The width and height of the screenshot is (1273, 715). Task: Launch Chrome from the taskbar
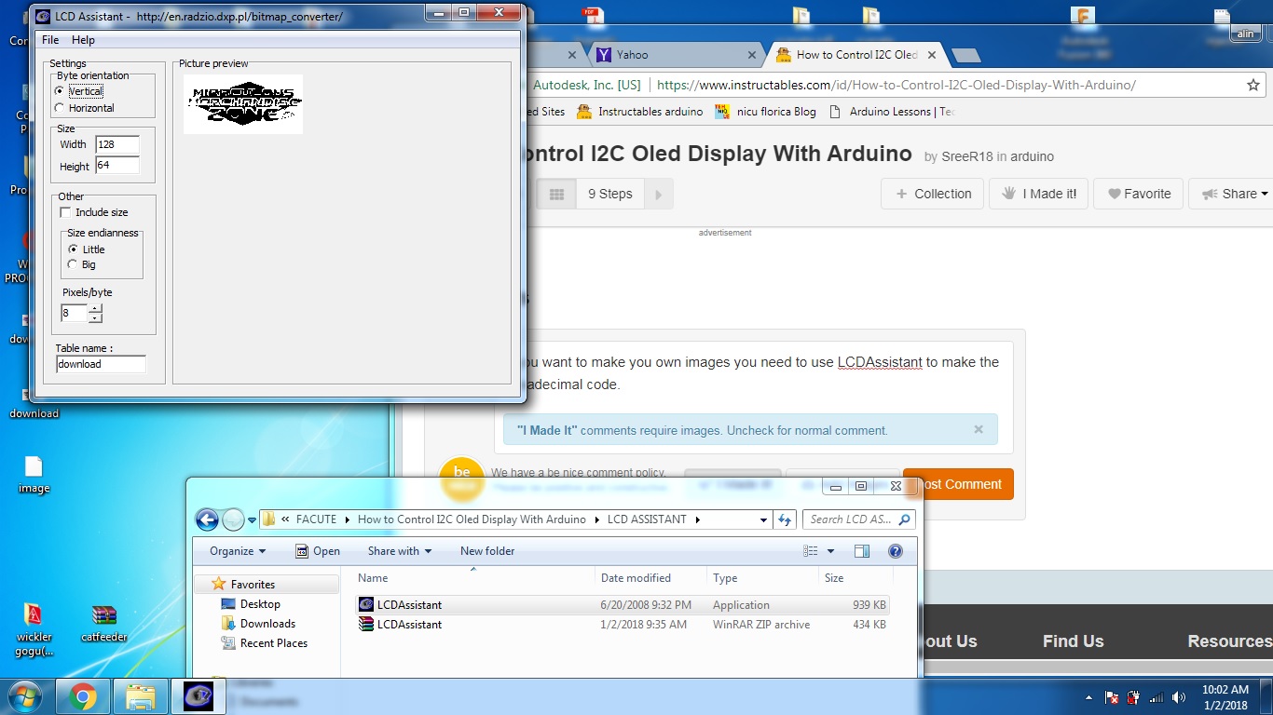tap(84, 695)
